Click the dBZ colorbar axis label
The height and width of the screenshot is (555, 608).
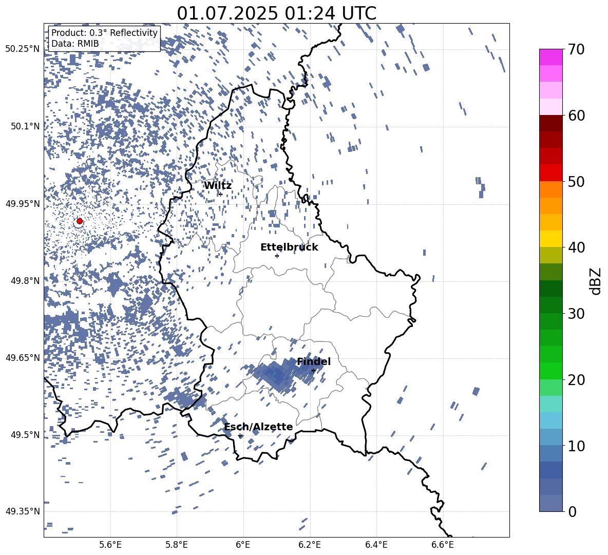pyautogui.click(x=595, y=281)
